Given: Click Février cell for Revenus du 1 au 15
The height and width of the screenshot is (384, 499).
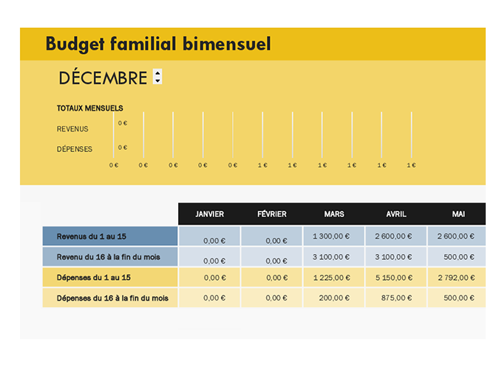Looking at the screenshot, I should tap(271, 236).
